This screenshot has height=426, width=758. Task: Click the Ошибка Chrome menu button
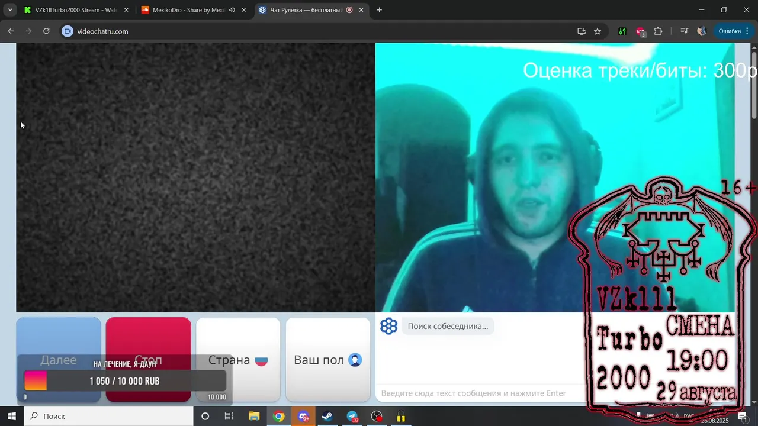pos(734,31)
